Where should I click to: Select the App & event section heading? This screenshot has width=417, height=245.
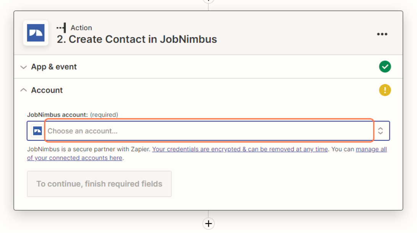click(54, 67)
